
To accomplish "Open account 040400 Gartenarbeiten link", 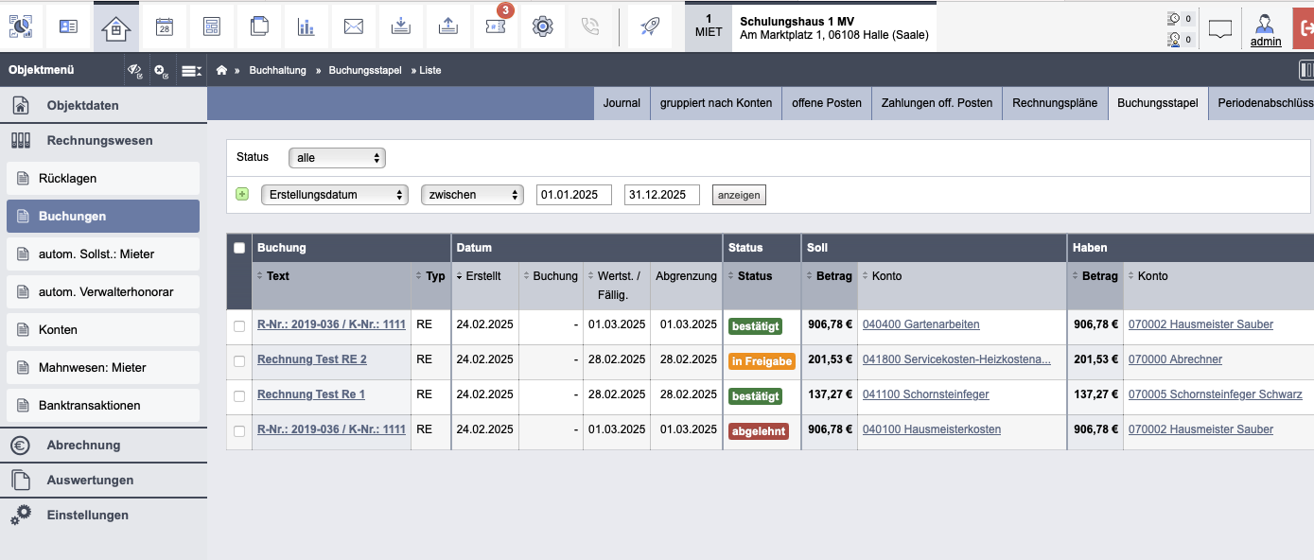I will point(921,324).
